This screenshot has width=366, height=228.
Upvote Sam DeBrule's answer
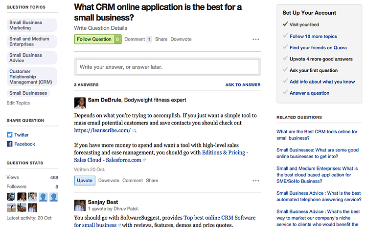click(85, 181)
